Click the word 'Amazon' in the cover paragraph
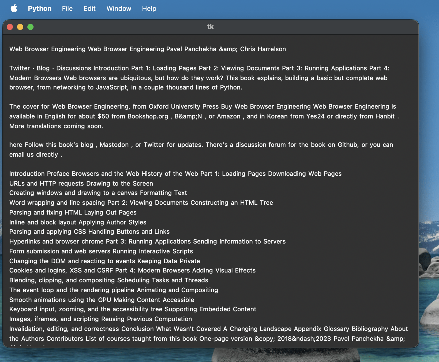This screenshot has width=439, height=362. 228,116
